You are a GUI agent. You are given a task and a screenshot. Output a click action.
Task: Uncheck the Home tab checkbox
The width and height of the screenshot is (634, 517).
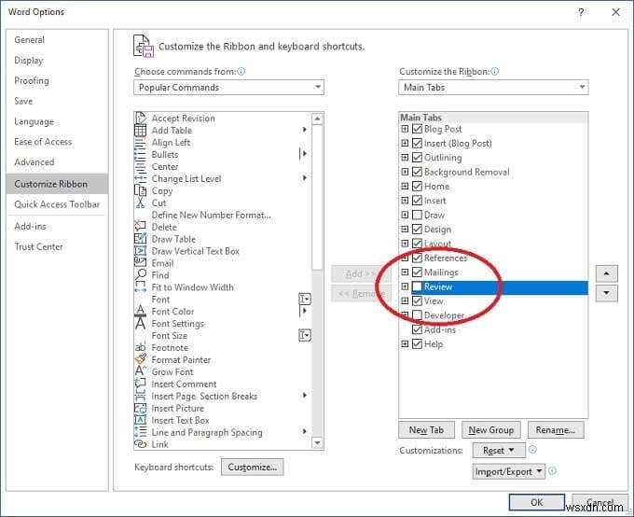[x=417, y=187]
